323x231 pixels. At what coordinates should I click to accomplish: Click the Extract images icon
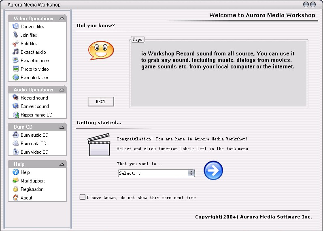15,60
